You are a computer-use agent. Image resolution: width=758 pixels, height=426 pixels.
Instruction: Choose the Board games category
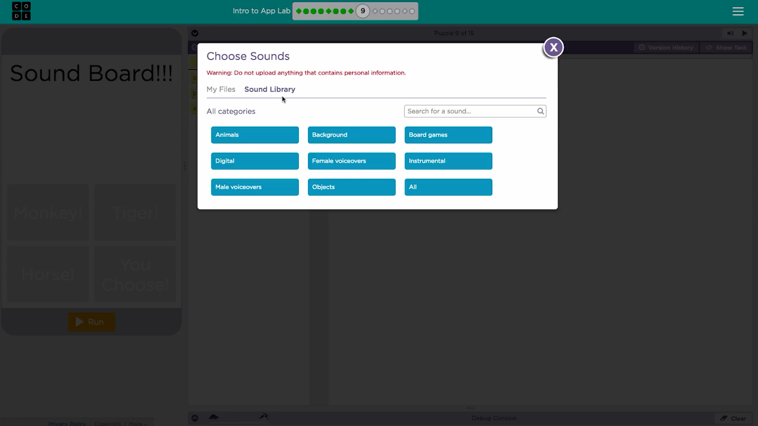[x=448, y=135]
